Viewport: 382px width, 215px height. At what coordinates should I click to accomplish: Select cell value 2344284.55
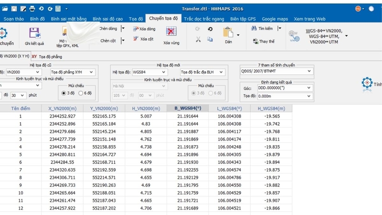point(63,162)
